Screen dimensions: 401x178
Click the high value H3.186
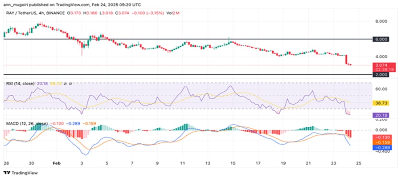(90, 13)
